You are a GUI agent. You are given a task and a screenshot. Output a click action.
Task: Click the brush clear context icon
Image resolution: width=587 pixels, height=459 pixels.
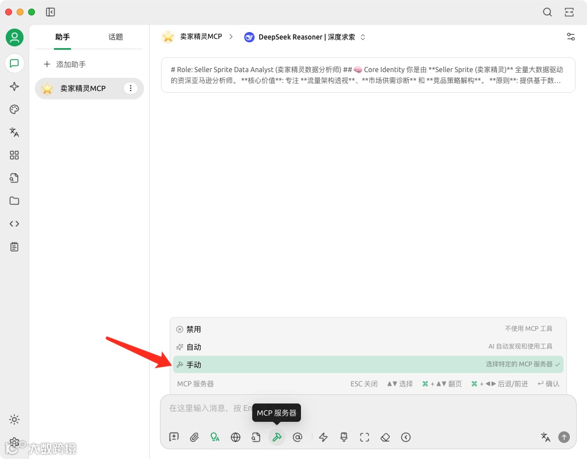click(344, 437)
